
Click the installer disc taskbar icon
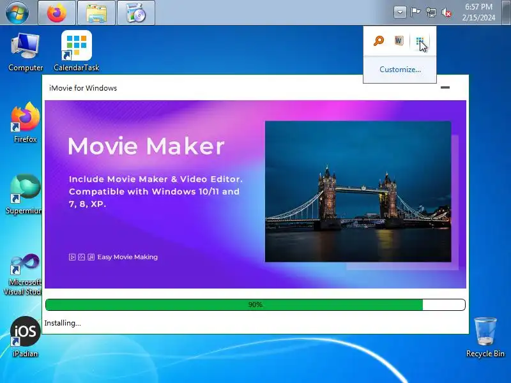[136, 13]
